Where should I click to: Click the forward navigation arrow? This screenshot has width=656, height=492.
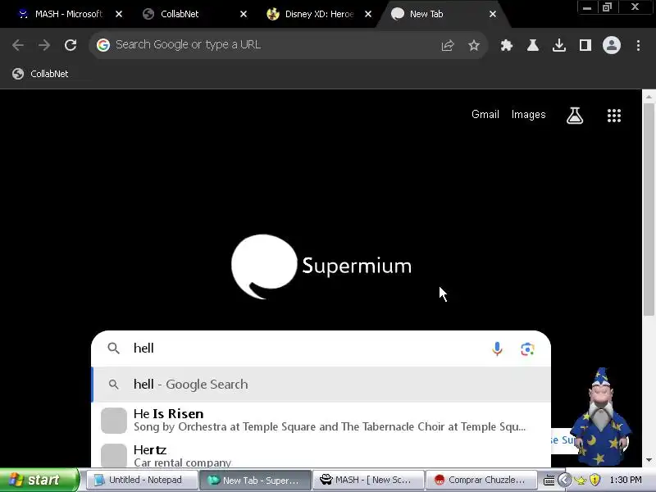(x=44, y=45)
